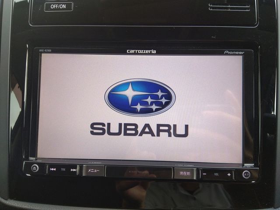Tap the Subaru emblem on the splash screen
280x210 pixels.
click(x=140, y=98)
